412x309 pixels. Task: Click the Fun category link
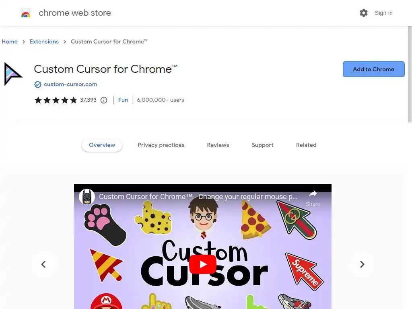pyautogui.click(x=123, y=100)
